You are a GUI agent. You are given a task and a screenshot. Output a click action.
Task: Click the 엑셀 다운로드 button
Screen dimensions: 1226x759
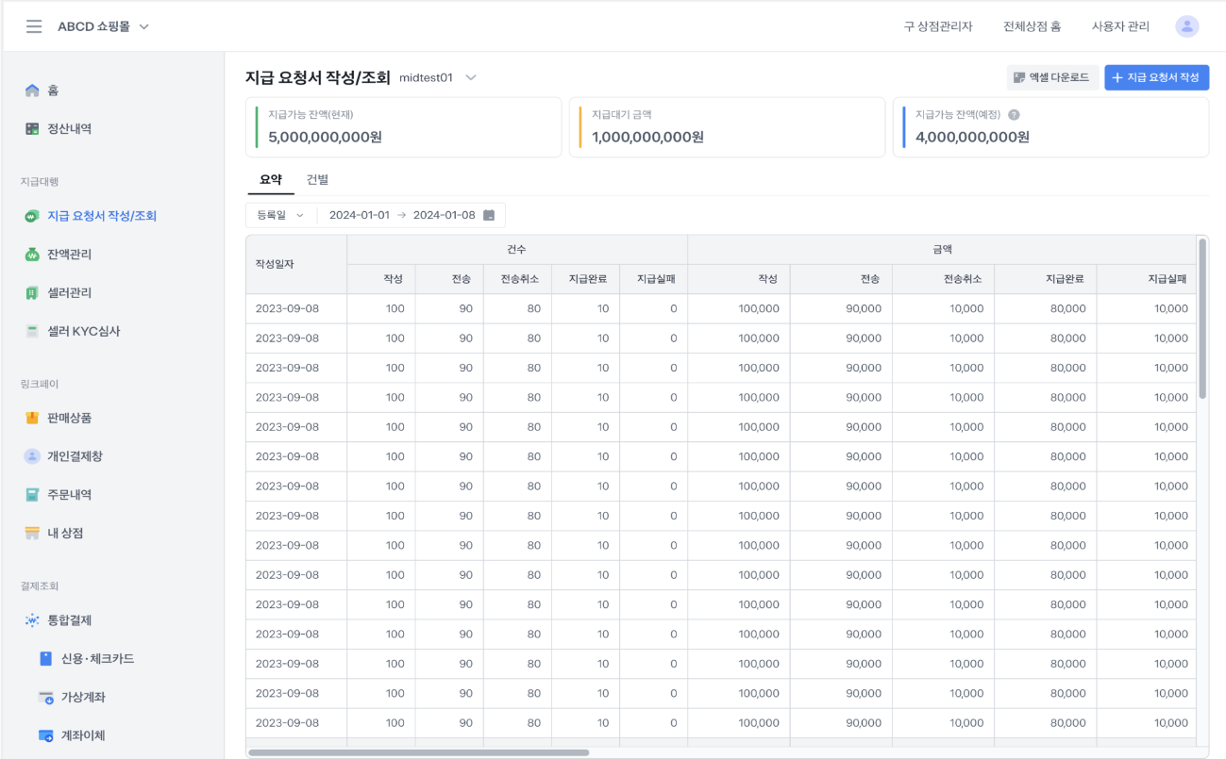pyautogui.click(x=1052, y=77)
